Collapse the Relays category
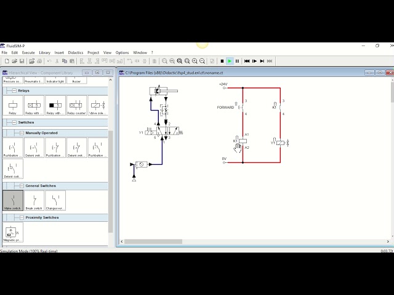This screenshot has width=394, height=295. 14,91
